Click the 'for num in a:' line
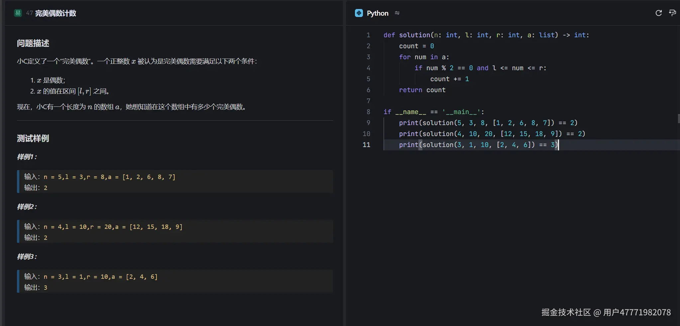The width and height of the screenshot is (680, 326). (424, 57)
